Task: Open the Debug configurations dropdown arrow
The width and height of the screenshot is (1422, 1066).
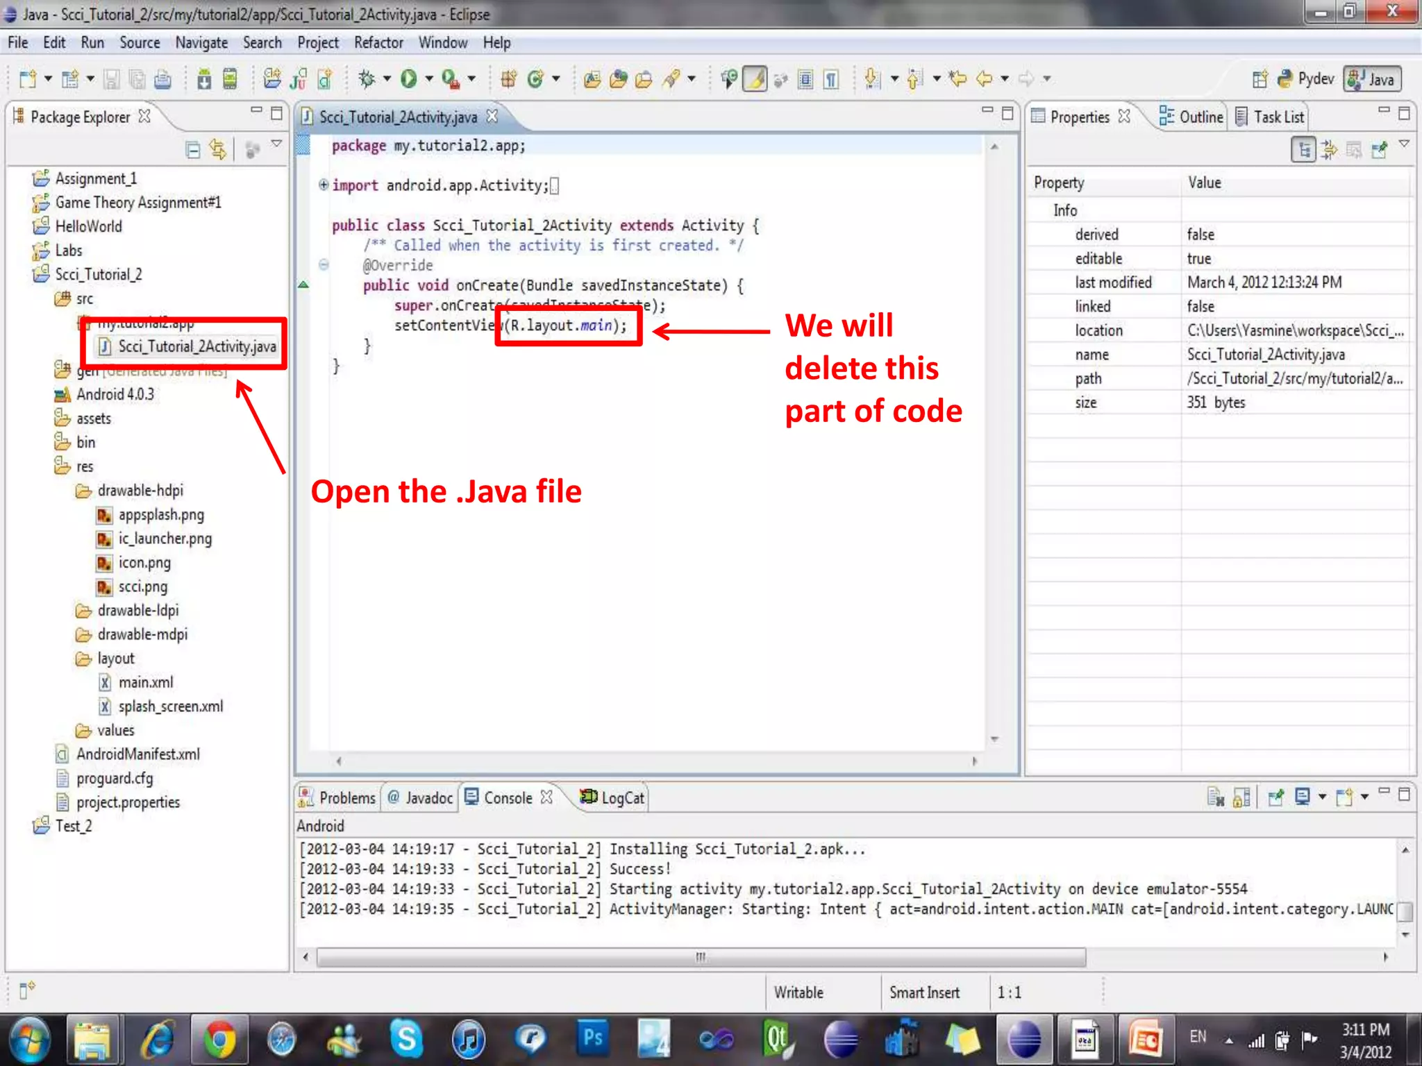Action: pos(387,79)
